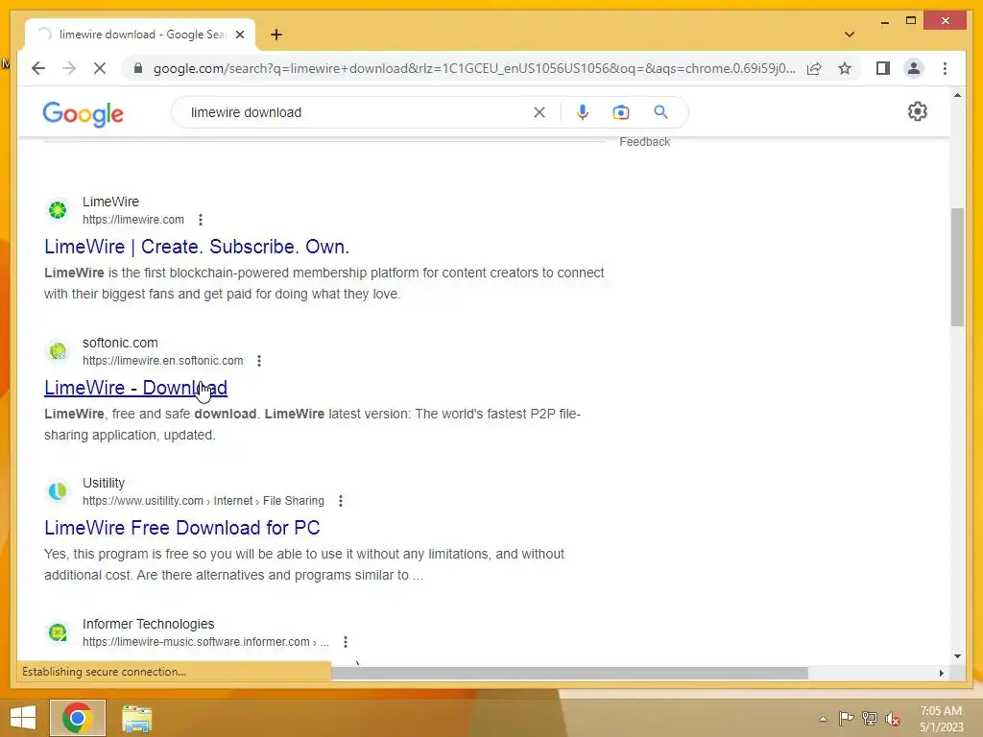983x737 pixels.
Task: Click the muted volume tray icon
Action: 892,719
